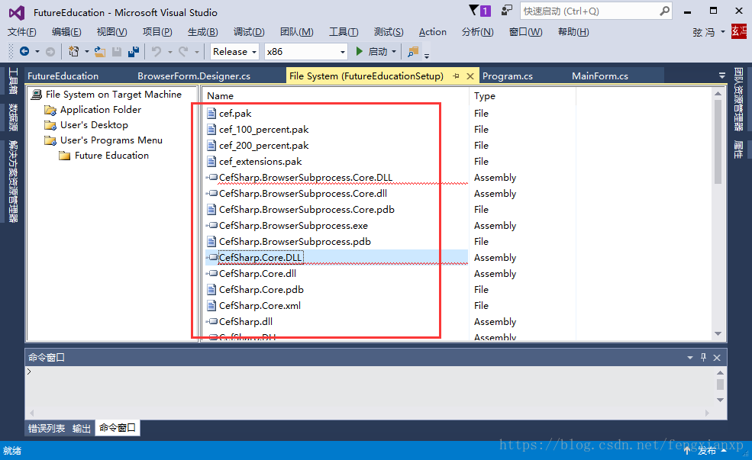The image size is (752, 460).
Task: Open the 生成(B) menu
Action: point(202,32)
